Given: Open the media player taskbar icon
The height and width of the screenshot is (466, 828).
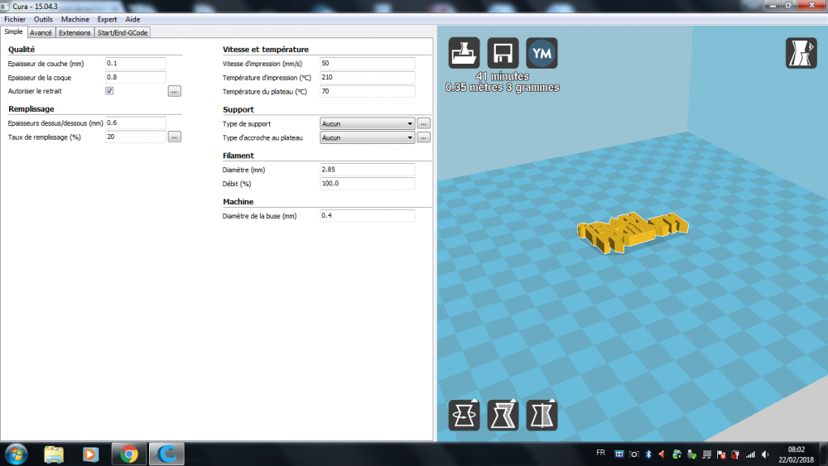Looking at the screenshot, I should coord(90,454).
